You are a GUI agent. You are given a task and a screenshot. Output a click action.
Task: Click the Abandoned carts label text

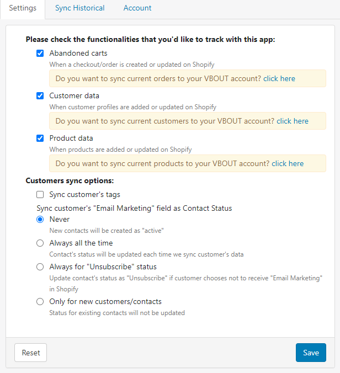click(x=78, y=54)
